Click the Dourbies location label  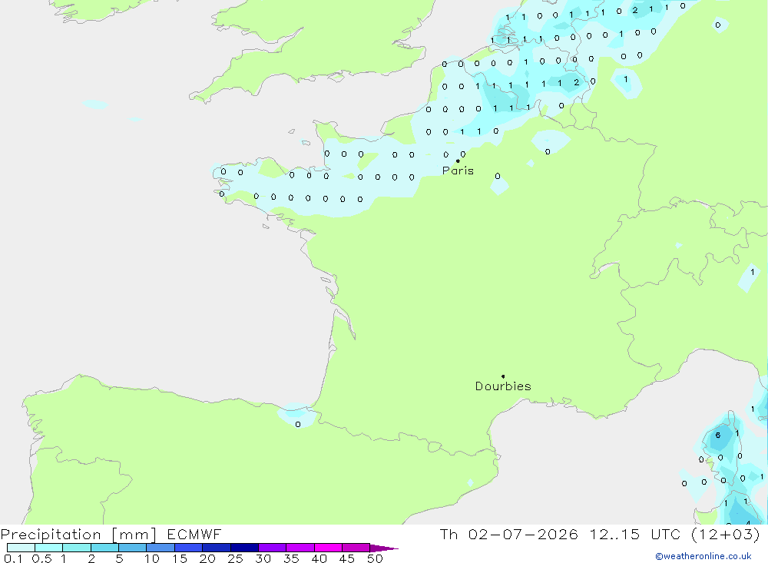(x=503, y=386)
